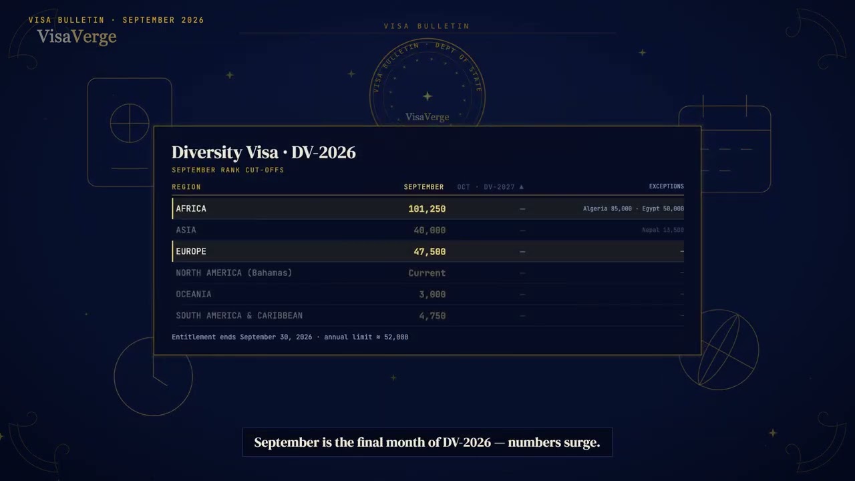Image resolution: width=855 pixels, height=481 pixels.
Task: Click the 'Current' value for North America
Action: click(427, 273)
